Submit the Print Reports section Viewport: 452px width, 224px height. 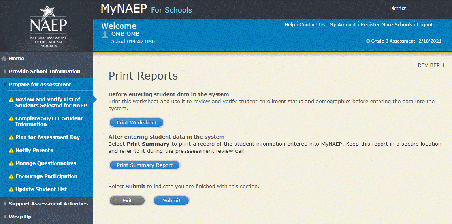tap(171, 201)
